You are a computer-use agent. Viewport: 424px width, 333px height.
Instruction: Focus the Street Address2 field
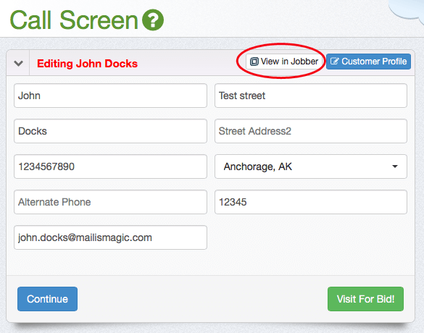[311, 131]
